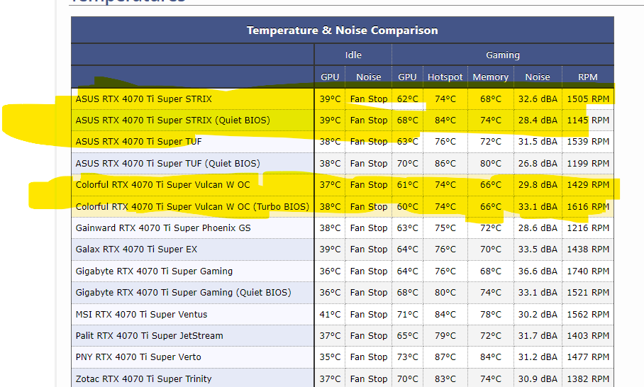Select "Galax RTX 4070 Ti Super EX" name

[136, 249]
